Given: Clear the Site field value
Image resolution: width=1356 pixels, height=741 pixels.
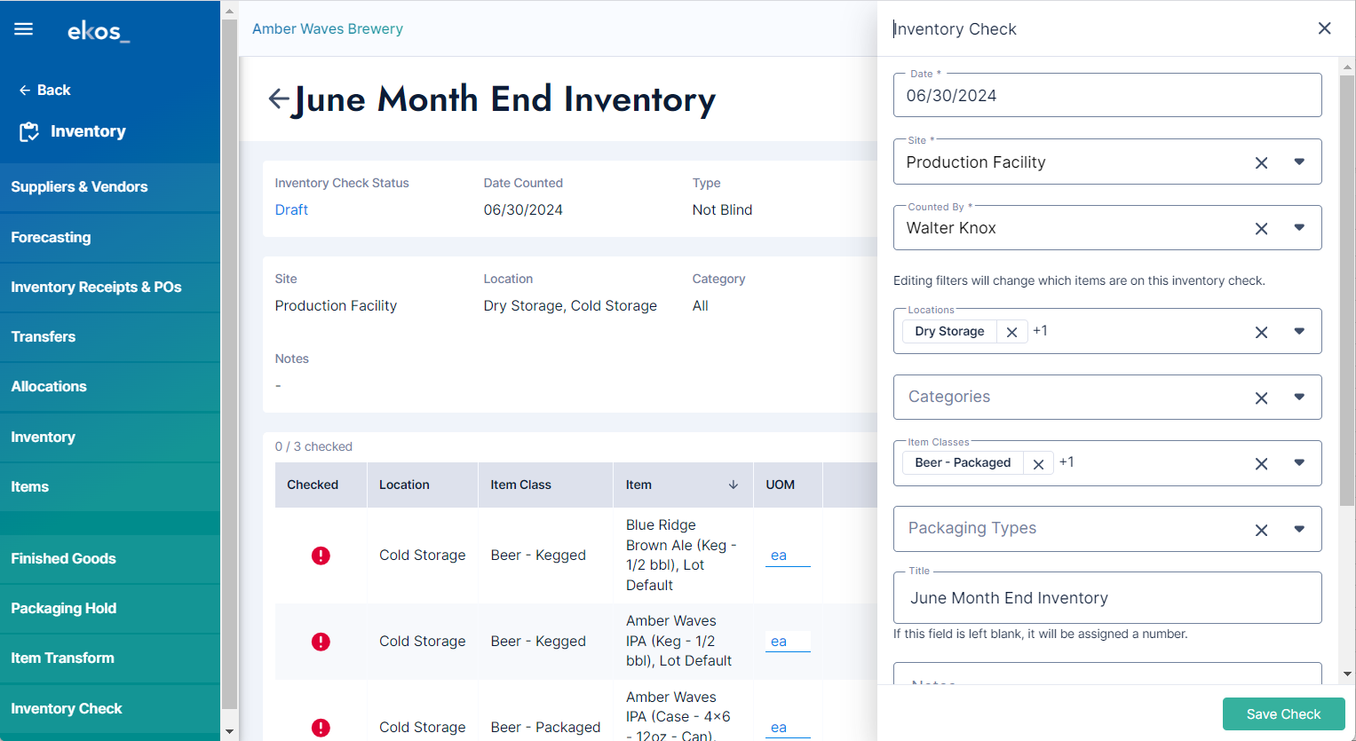Looking at the screenshot, I should pyautogui.click(x=1261, y=162).
